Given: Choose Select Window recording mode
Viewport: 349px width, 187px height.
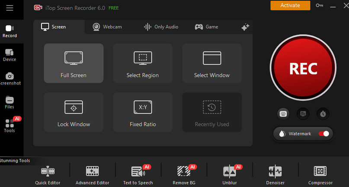Looking at the screenshot, I should click(212, 63).
